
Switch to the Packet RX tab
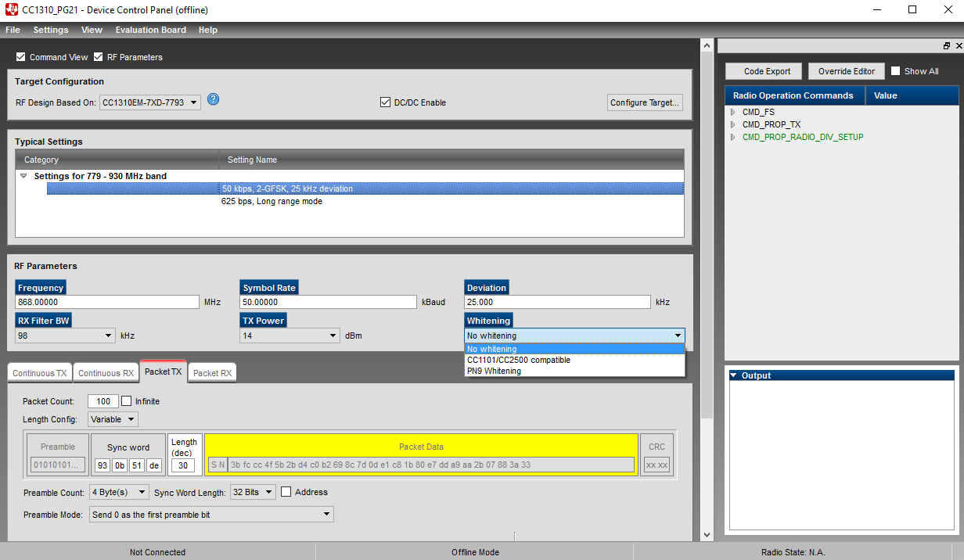tap(212, 373)
